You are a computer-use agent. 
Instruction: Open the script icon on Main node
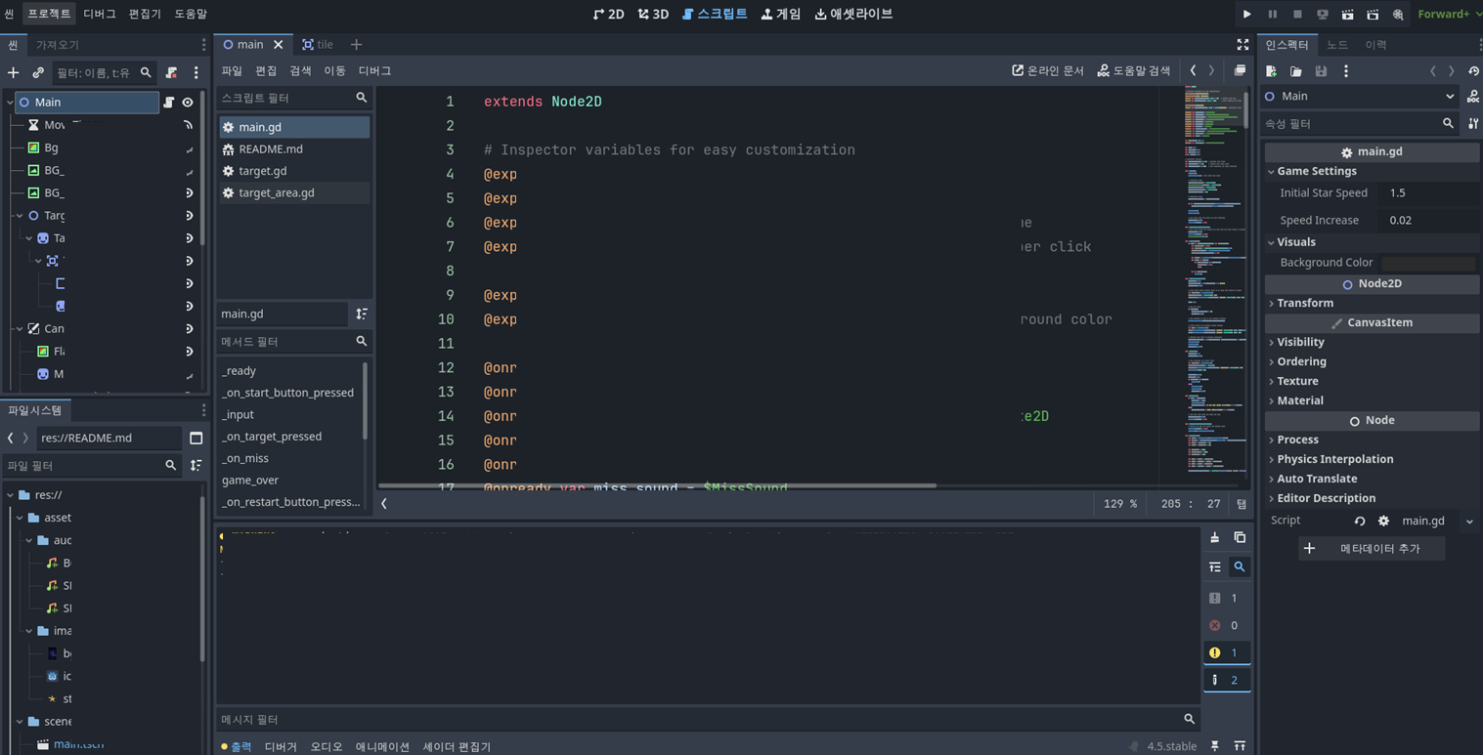(x=169, y=102)
